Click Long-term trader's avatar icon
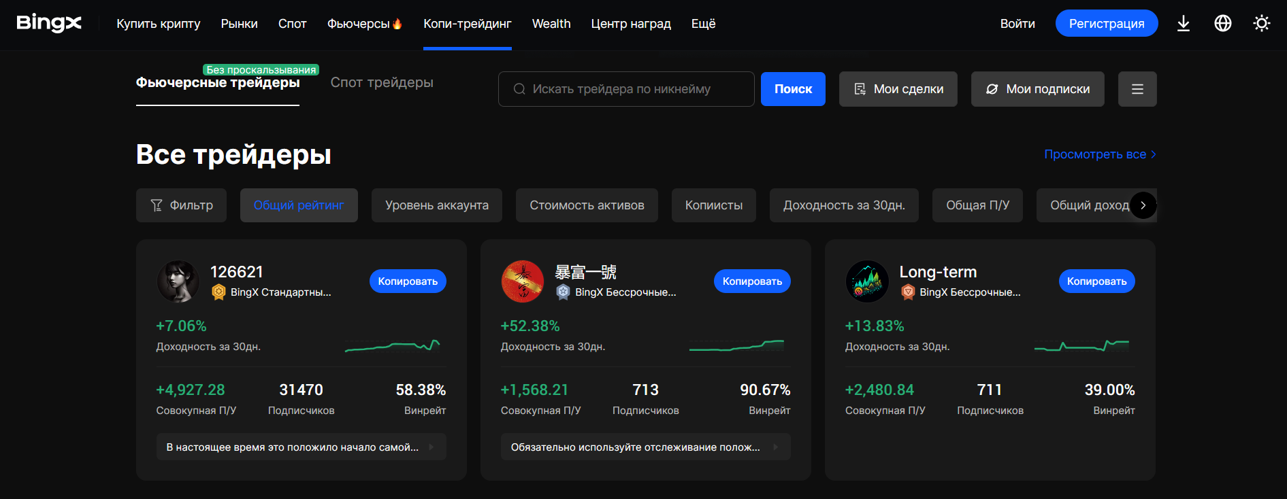Screen dimensions: 1287x499 (x=867, y=281)
